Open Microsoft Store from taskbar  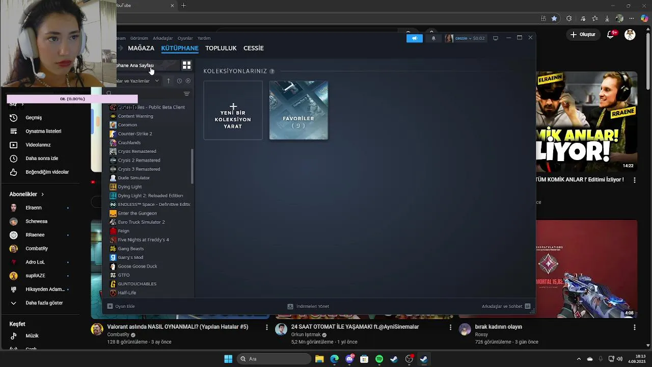364,359
